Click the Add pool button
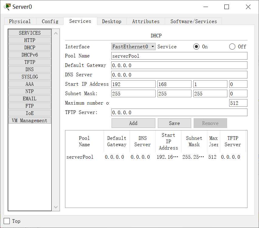The image size is (259, 228). (133, 123)
